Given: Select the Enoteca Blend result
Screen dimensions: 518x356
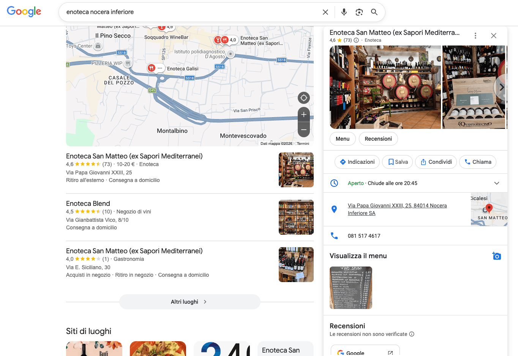Looking at the screenshot, I should [x=88, y=204].
